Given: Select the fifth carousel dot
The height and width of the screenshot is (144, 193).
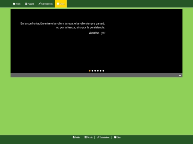Looking at the screenshot, I should (100, 71).
